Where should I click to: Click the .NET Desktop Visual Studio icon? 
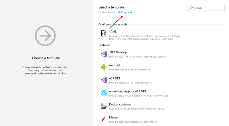point(104,54)
